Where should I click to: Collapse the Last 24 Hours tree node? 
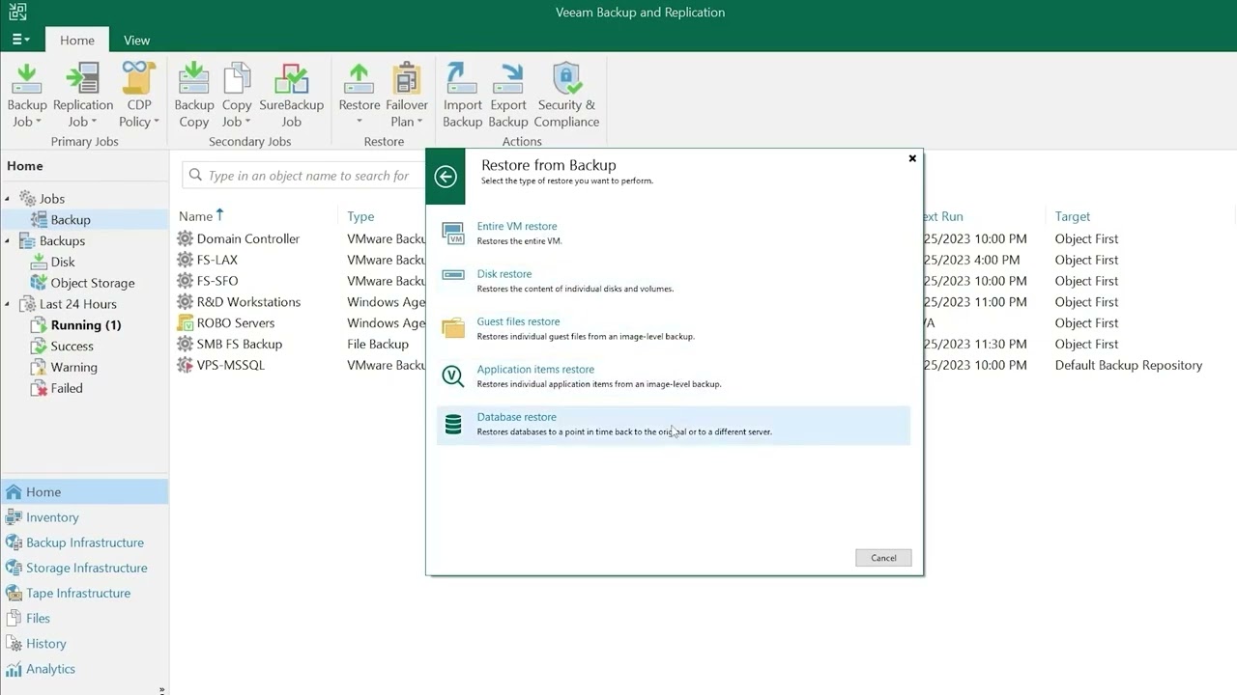[x=8, y=304]
